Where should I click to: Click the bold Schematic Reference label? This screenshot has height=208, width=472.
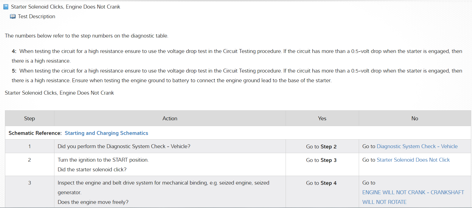coord(35,133)
